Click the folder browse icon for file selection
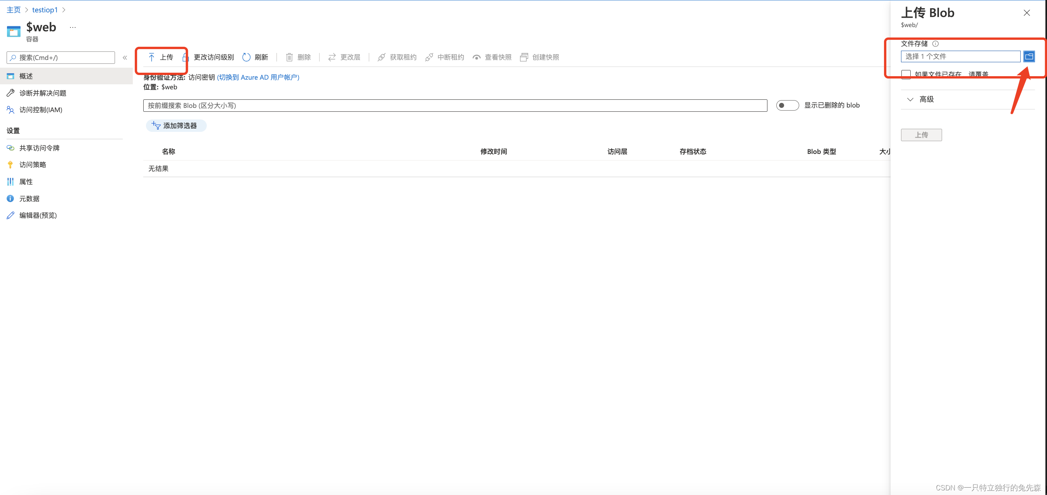Screen dimensions: 1047x495 tap(1029, 56)
